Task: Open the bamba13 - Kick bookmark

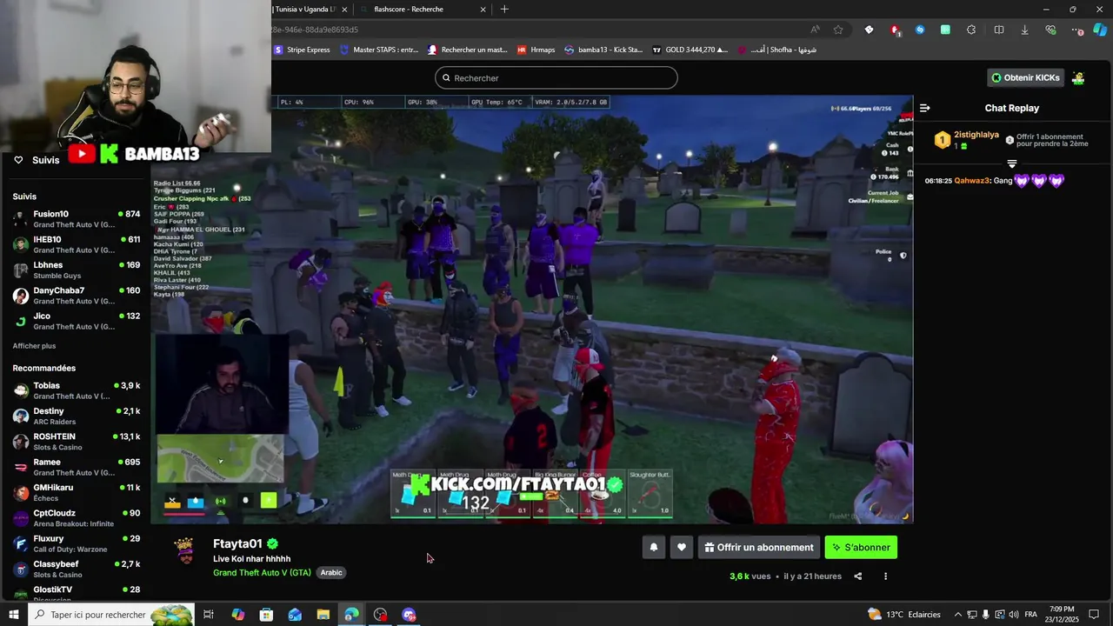Action: pyautogui.click(x=603, y=50)
